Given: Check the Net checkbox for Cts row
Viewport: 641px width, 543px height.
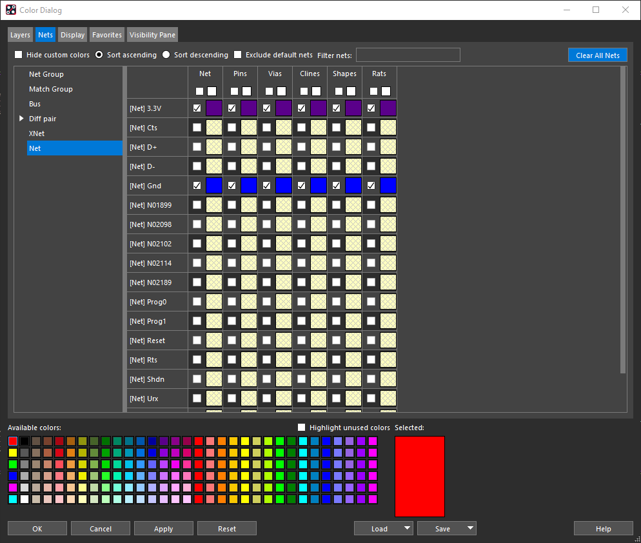Looking at the screenshot, I should (x=197, y=127).
